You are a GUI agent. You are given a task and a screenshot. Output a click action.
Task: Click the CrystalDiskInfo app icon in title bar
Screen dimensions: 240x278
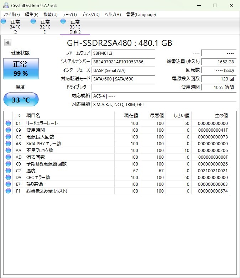[5, 5]
